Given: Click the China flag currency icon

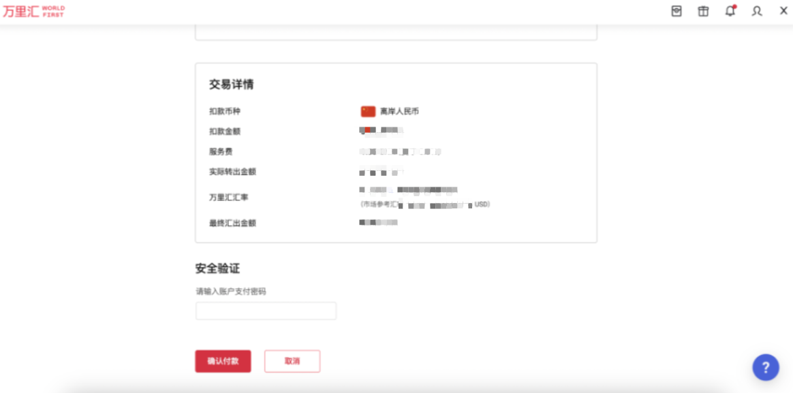Looking at the screenshot, I should [368, 111].
